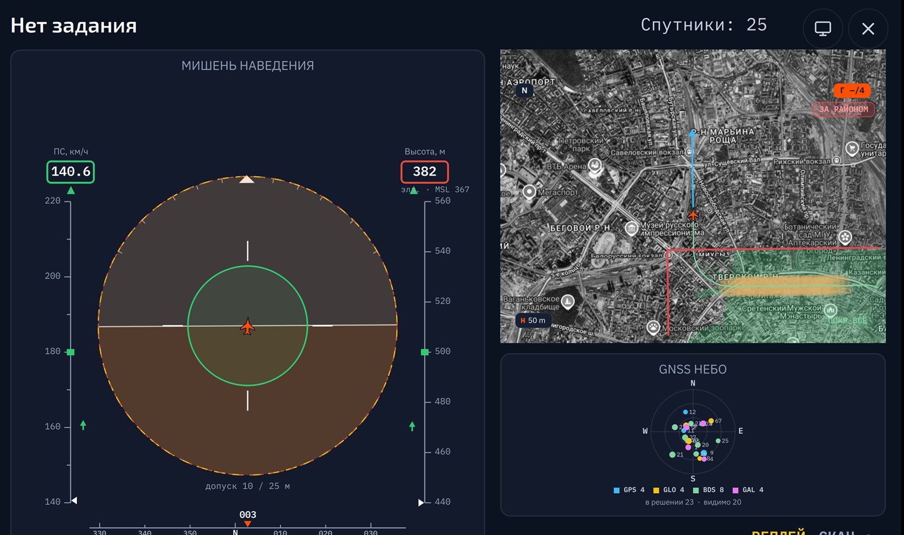Click the в решении 23 · видимо 20 status

pyautogui.click(x=693, y=502)
